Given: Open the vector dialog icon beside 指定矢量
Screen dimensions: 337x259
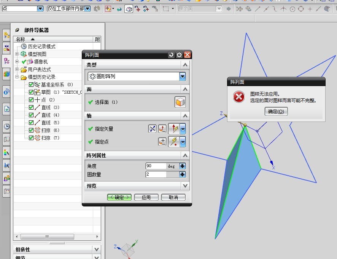Looking at the screenshot, I should (162, 129).
